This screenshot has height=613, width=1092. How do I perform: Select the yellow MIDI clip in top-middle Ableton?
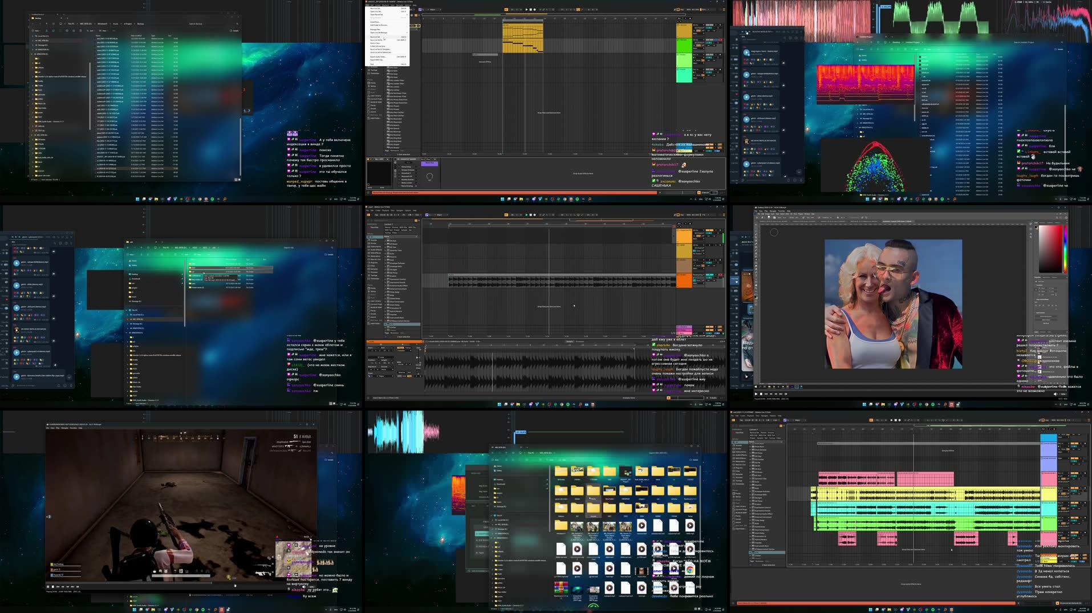pyautogui.click(x=523, y=38)
